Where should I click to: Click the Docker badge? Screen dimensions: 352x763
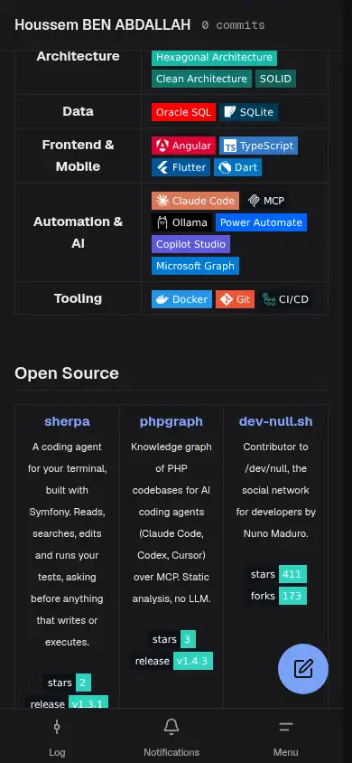(181, 299)
